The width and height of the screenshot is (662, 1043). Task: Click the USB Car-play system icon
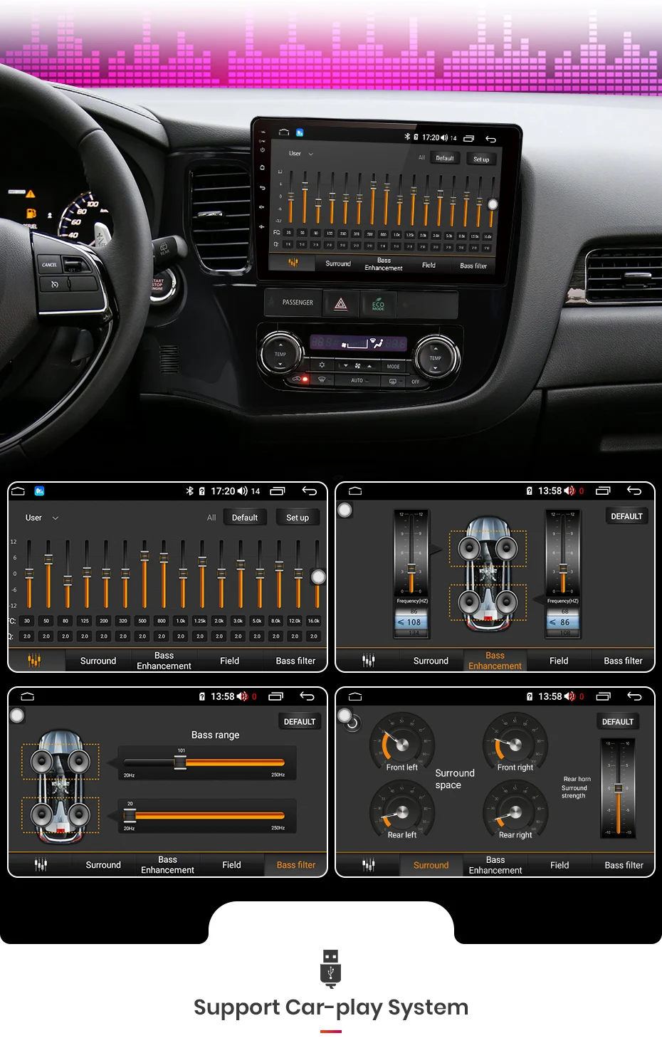331,968
